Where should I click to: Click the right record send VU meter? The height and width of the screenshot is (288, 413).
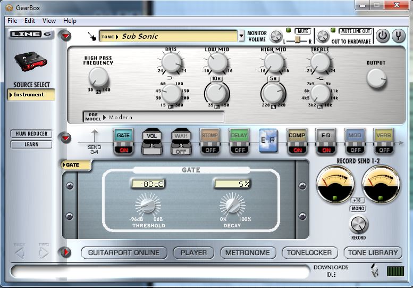tap(381, 184)
